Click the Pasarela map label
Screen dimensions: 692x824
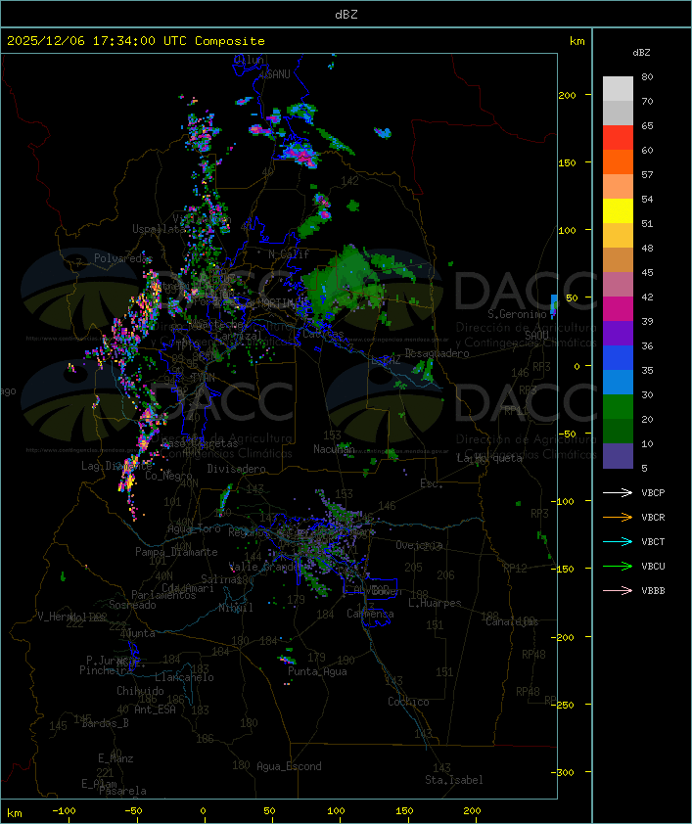[x=122, y=791]
